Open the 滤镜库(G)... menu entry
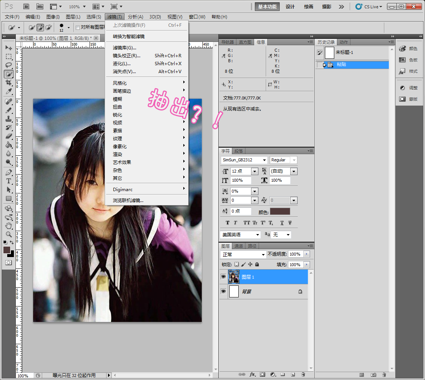 [147, 48]
